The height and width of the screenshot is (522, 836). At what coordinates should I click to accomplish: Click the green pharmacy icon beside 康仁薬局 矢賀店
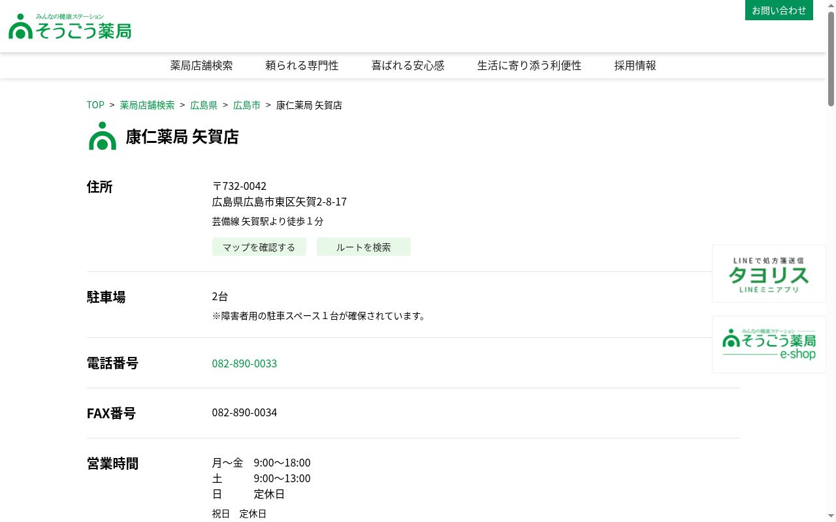point(103,136)
